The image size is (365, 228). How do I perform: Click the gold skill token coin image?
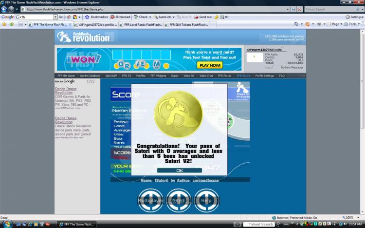click(178, 114)
